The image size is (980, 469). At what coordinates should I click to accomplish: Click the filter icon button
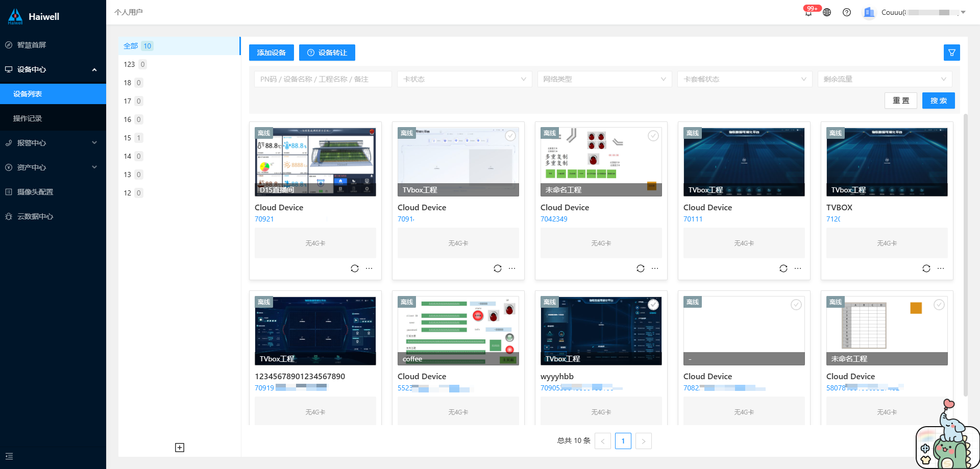(x=951, y=53)
